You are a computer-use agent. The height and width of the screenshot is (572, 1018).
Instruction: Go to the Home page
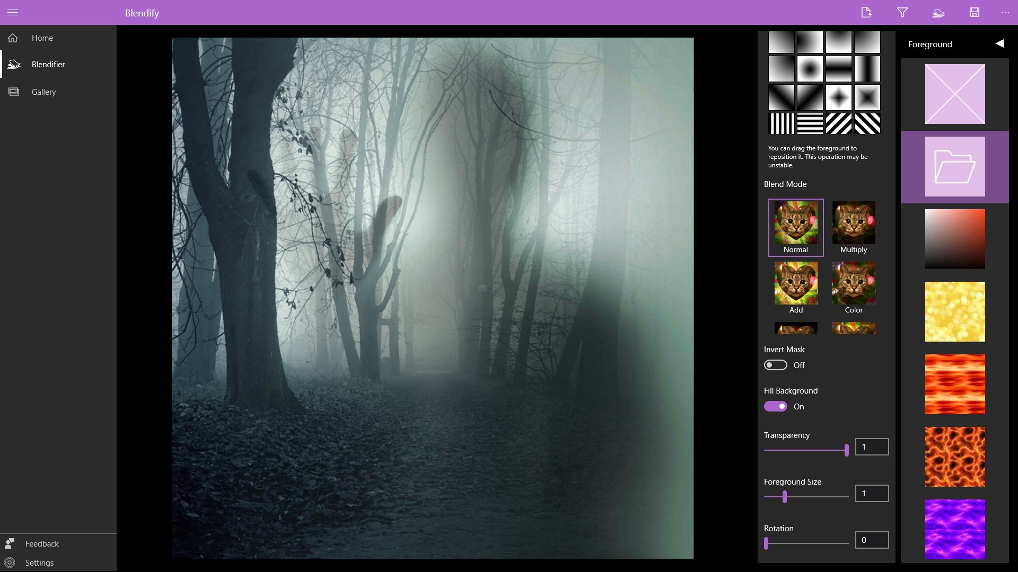pyautogui.click(x=42, y=38)
